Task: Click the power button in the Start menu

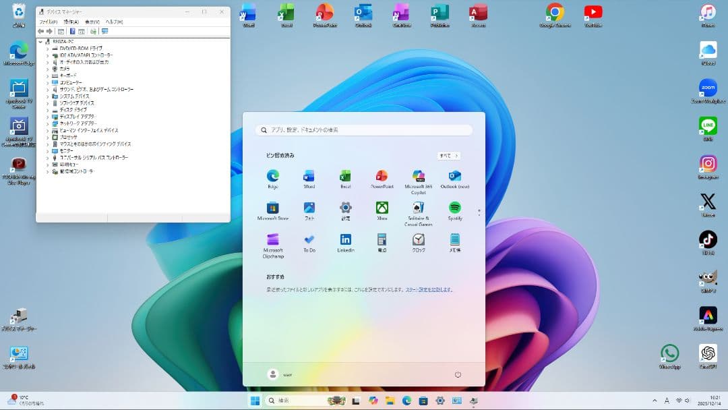Action: click(x=458, y=374)
